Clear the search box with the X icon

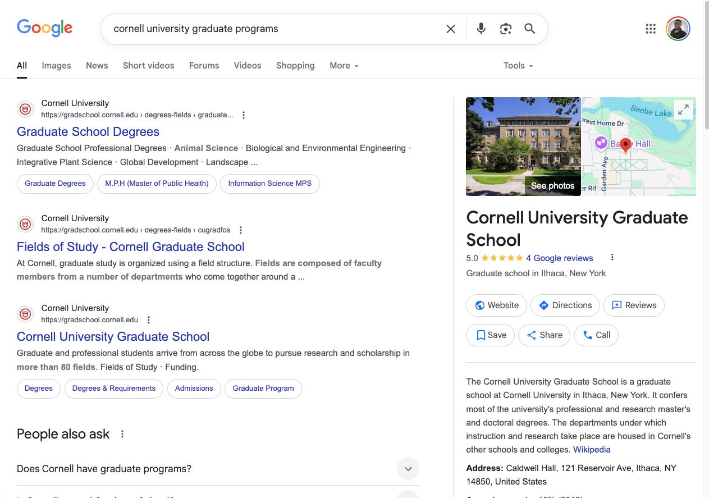coord(451,29)
